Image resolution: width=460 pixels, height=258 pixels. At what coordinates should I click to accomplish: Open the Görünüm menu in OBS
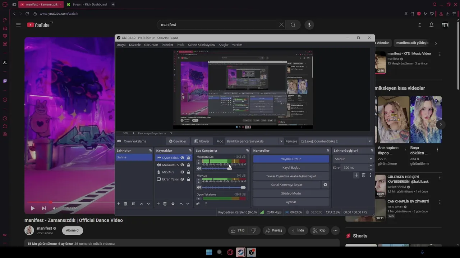[x=151, y=45]
